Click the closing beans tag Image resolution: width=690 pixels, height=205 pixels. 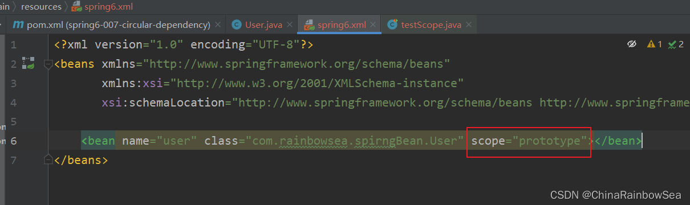pos(80,160)
